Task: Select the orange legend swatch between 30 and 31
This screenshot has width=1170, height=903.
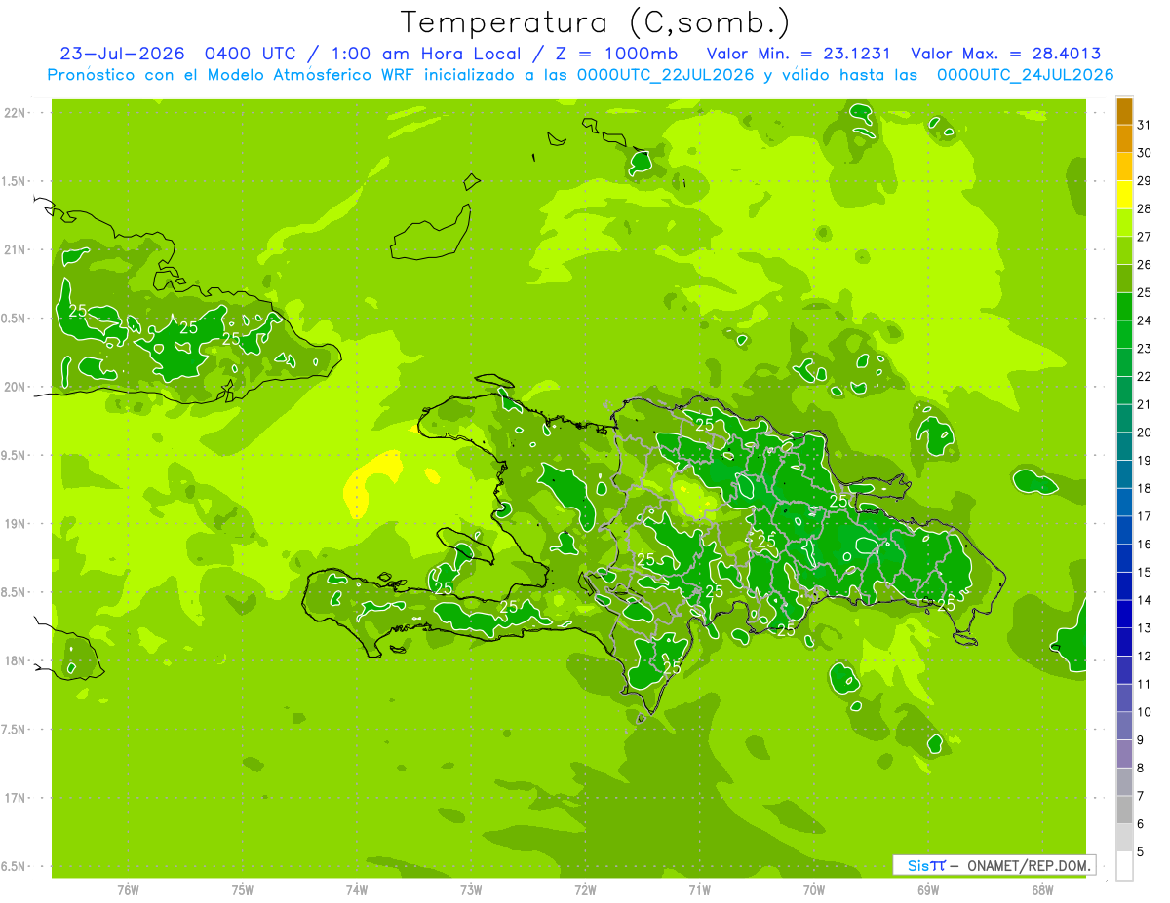Action: tap(1124, 139)
